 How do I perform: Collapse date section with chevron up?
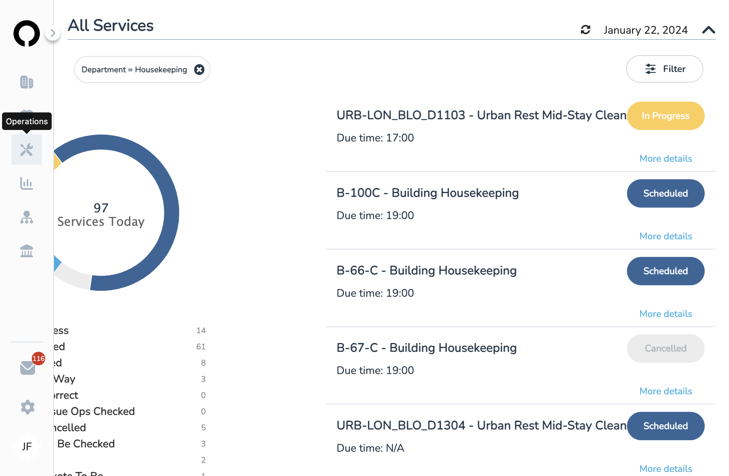tap(708, 30)
